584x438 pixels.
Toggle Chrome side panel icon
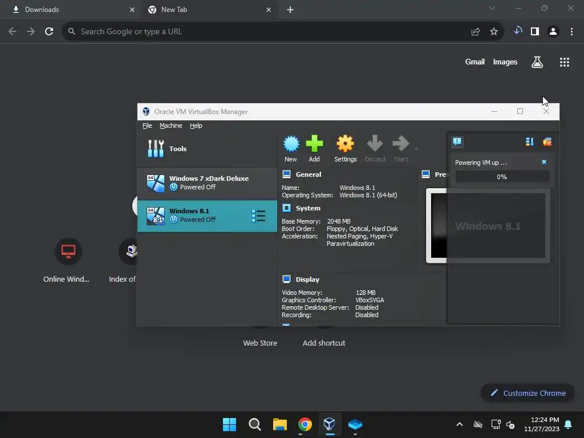[535, 32]
